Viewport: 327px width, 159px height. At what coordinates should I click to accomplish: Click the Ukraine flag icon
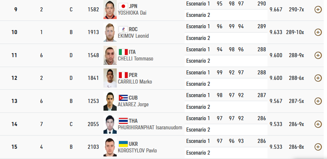tap(123, 144)
